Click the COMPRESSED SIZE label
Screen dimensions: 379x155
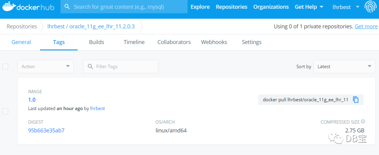[340, 122]
